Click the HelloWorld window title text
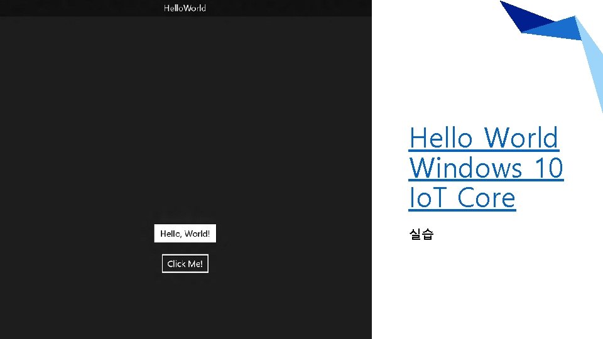Viewport: 603px width, 339px height. (185, 8)
